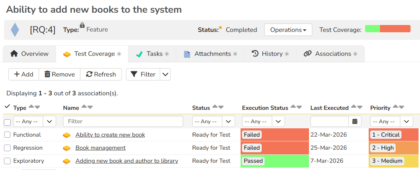Click the Name filter text field
The height and width of the screenshot is (170, 420).
tap(123, 121)
